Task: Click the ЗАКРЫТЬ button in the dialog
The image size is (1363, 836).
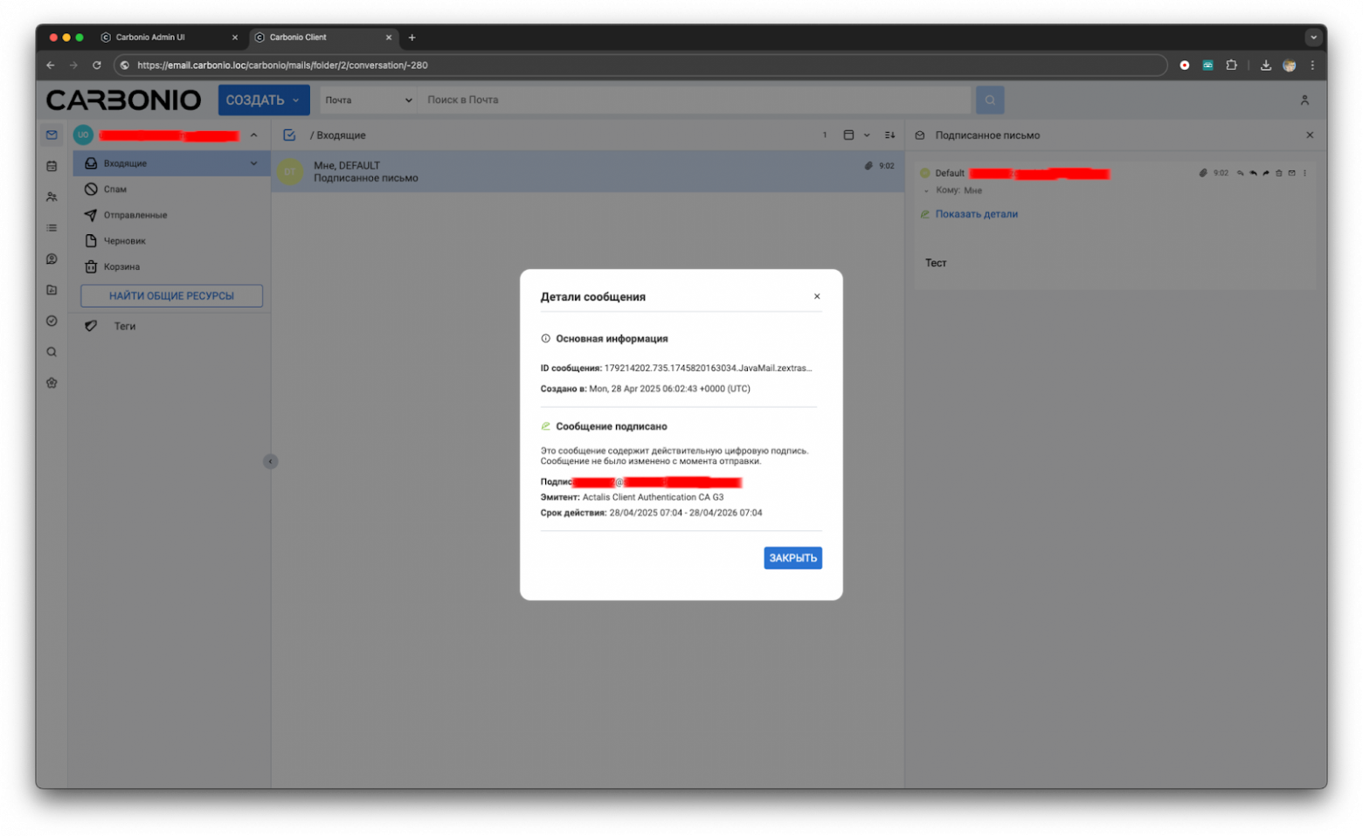Action: coord(792,558)
